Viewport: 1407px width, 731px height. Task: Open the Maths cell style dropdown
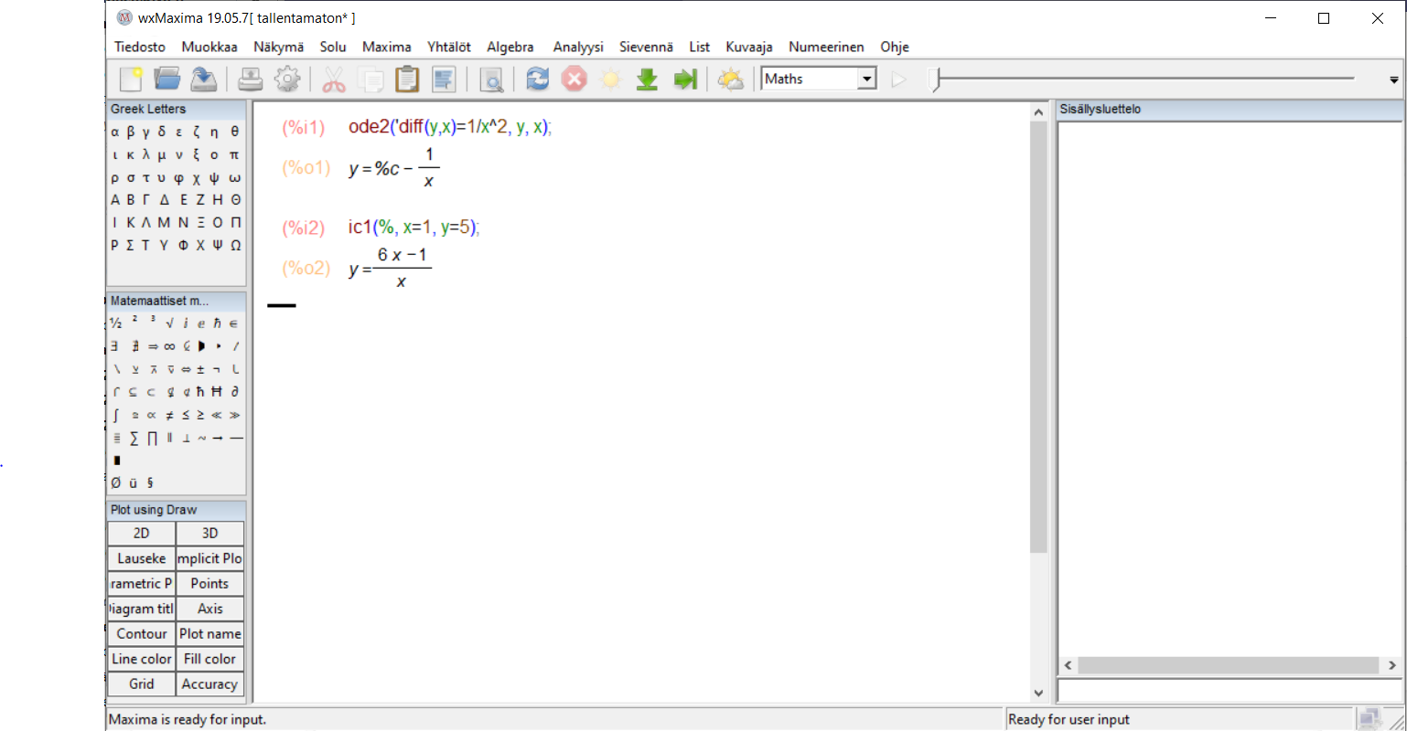click(866, 79)
